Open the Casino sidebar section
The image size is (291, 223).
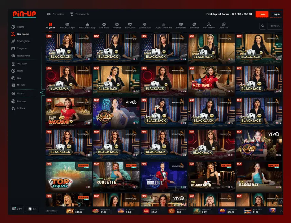(18, 27)
